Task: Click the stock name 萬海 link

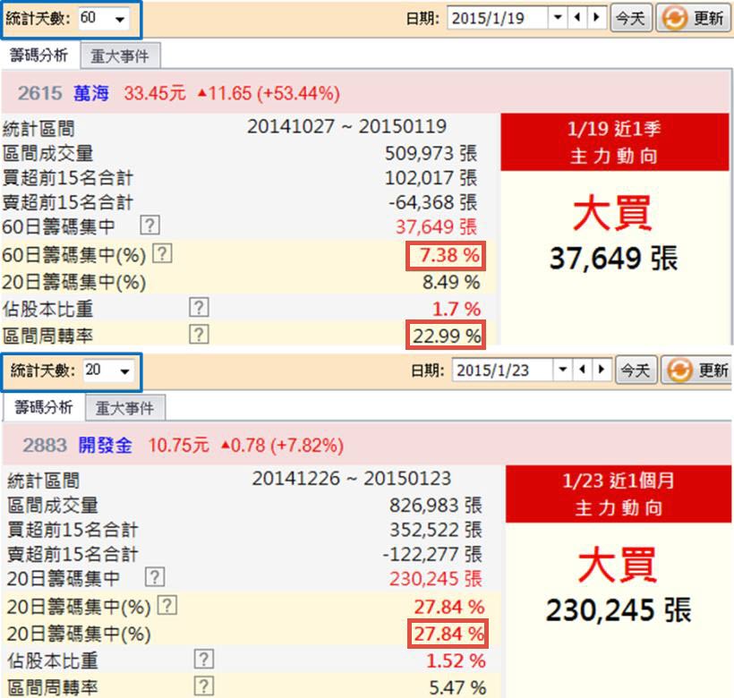Action: (88, 93)
